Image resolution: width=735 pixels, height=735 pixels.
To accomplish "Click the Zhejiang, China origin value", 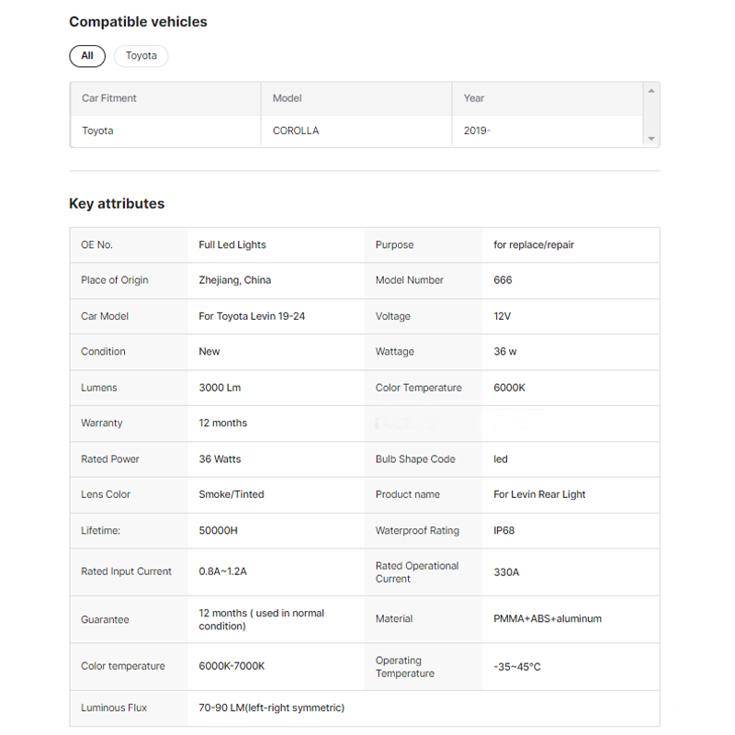I will point(234,280).
